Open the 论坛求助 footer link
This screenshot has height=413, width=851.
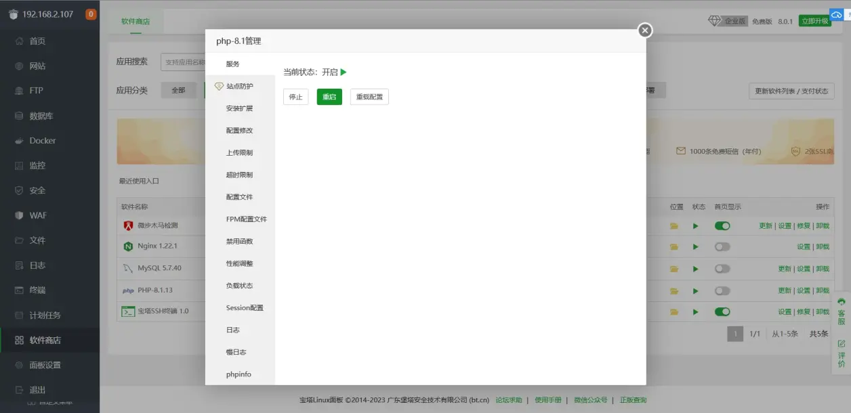point(509,400)
